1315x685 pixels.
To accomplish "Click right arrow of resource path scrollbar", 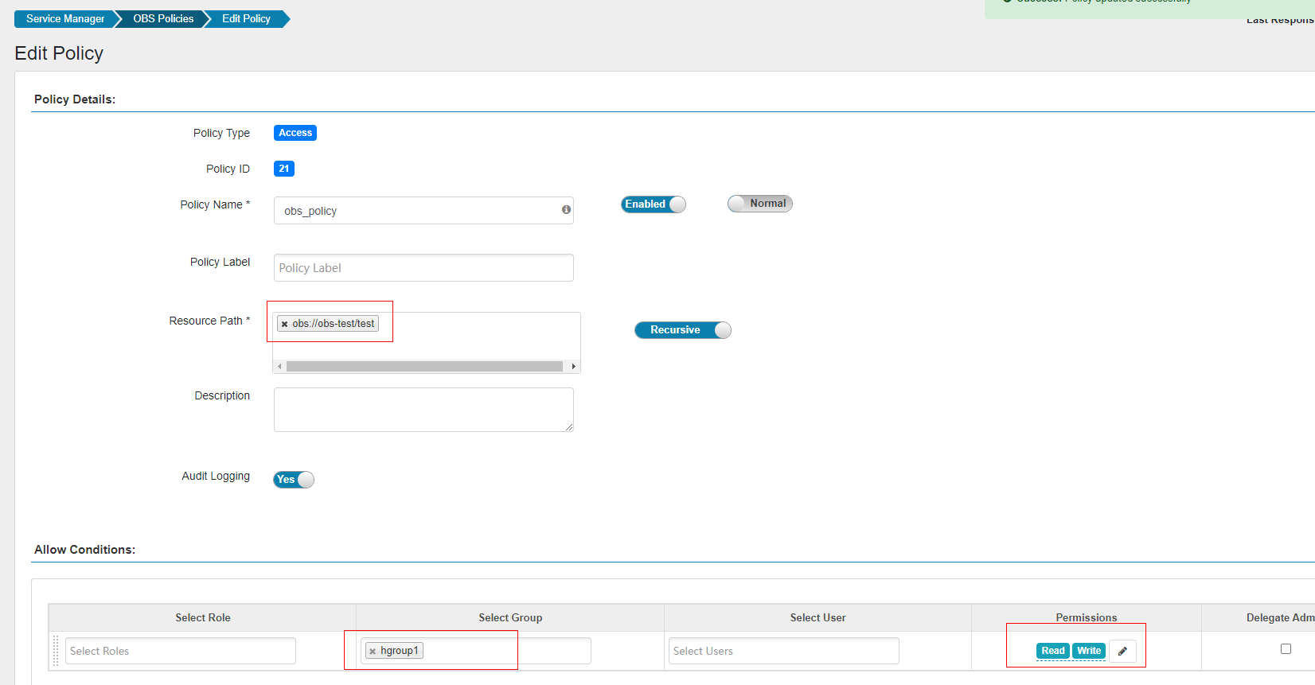I will point(573,367).
